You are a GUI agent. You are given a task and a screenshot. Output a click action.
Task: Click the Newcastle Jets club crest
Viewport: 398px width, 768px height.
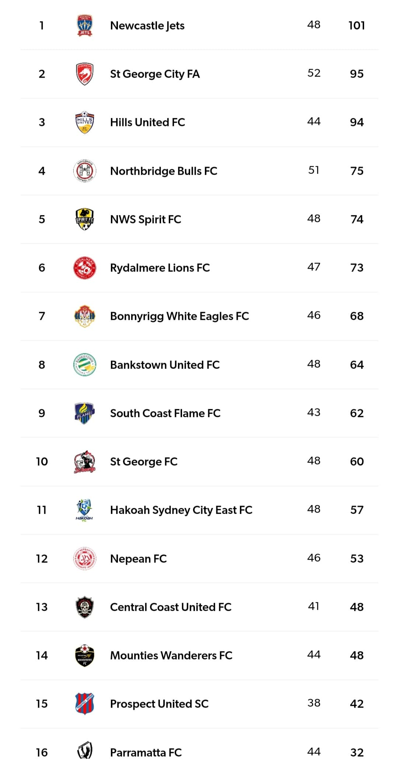click(84, 25)
